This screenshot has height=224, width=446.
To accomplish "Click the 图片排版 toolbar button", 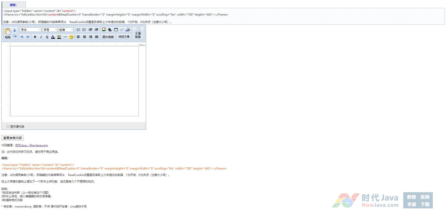I will (108, 37).
